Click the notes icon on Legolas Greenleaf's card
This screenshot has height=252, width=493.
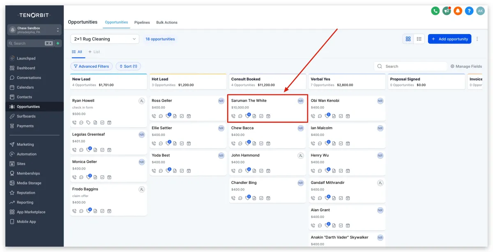tap(95, 150)
